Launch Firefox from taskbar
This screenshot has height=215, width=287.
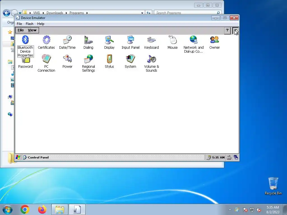click(42, 209)
